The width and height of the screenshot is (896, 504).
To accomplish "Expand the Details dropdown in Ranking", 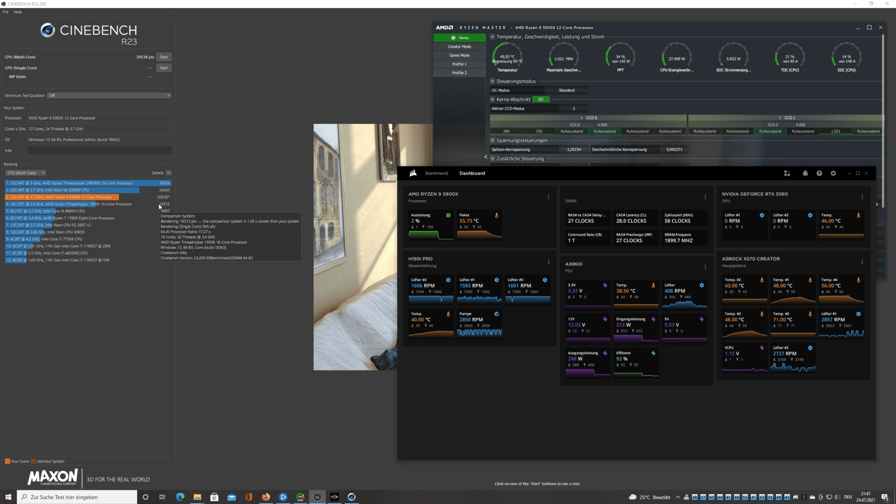I will tap(168, 173).
